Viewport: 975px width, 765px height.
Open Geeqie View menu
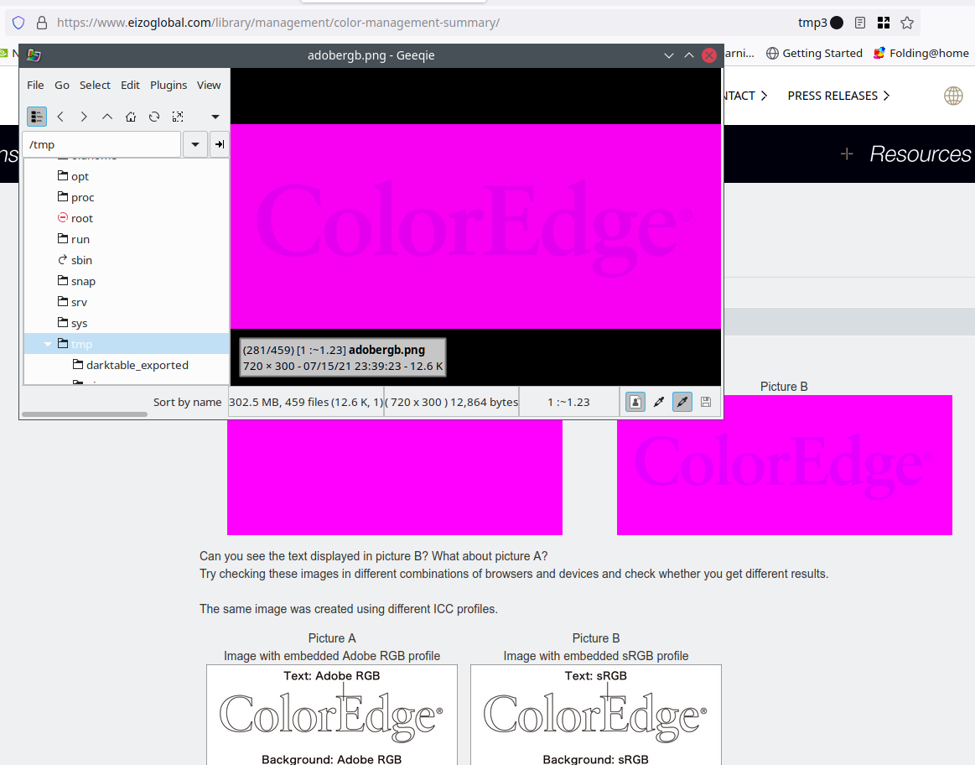pyautogui.click(x=208, y=86)
